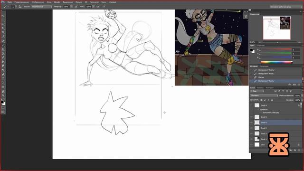Viewport: 304px width, 171px height.
Task: Select the Shape tool
Action: point(3,87)
